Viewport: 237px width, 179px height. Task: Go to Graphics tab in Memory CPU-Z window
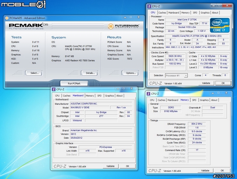[x=204, y=100]
